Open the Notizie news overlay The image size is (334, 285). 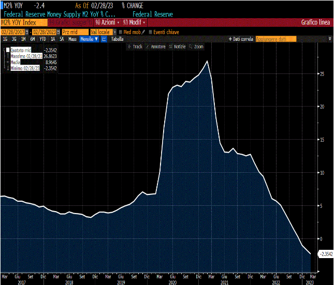pos(177,47)
